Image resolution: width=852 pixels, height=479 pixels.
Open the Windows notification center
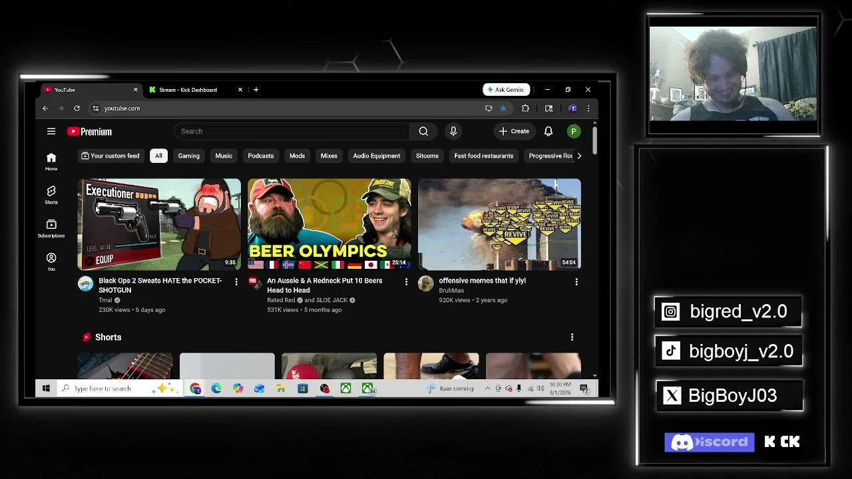point(584,389)
